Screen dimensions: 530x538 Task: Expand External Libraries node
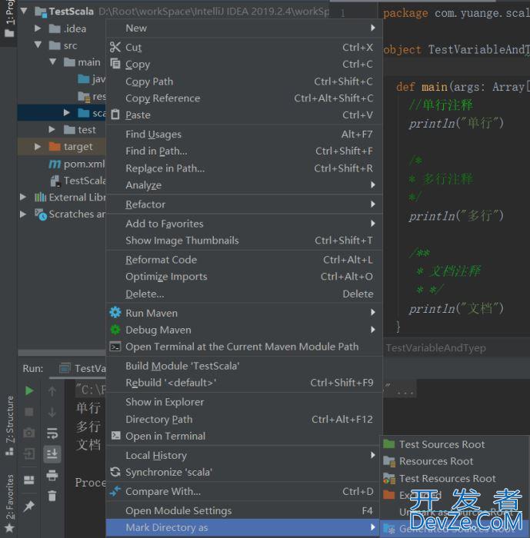23,197
